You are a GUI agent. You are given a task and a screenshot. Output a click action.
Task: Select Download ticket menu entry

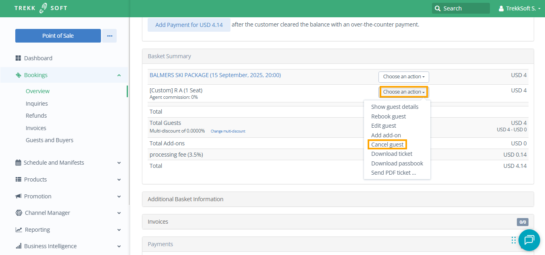[x=391, y=154]
